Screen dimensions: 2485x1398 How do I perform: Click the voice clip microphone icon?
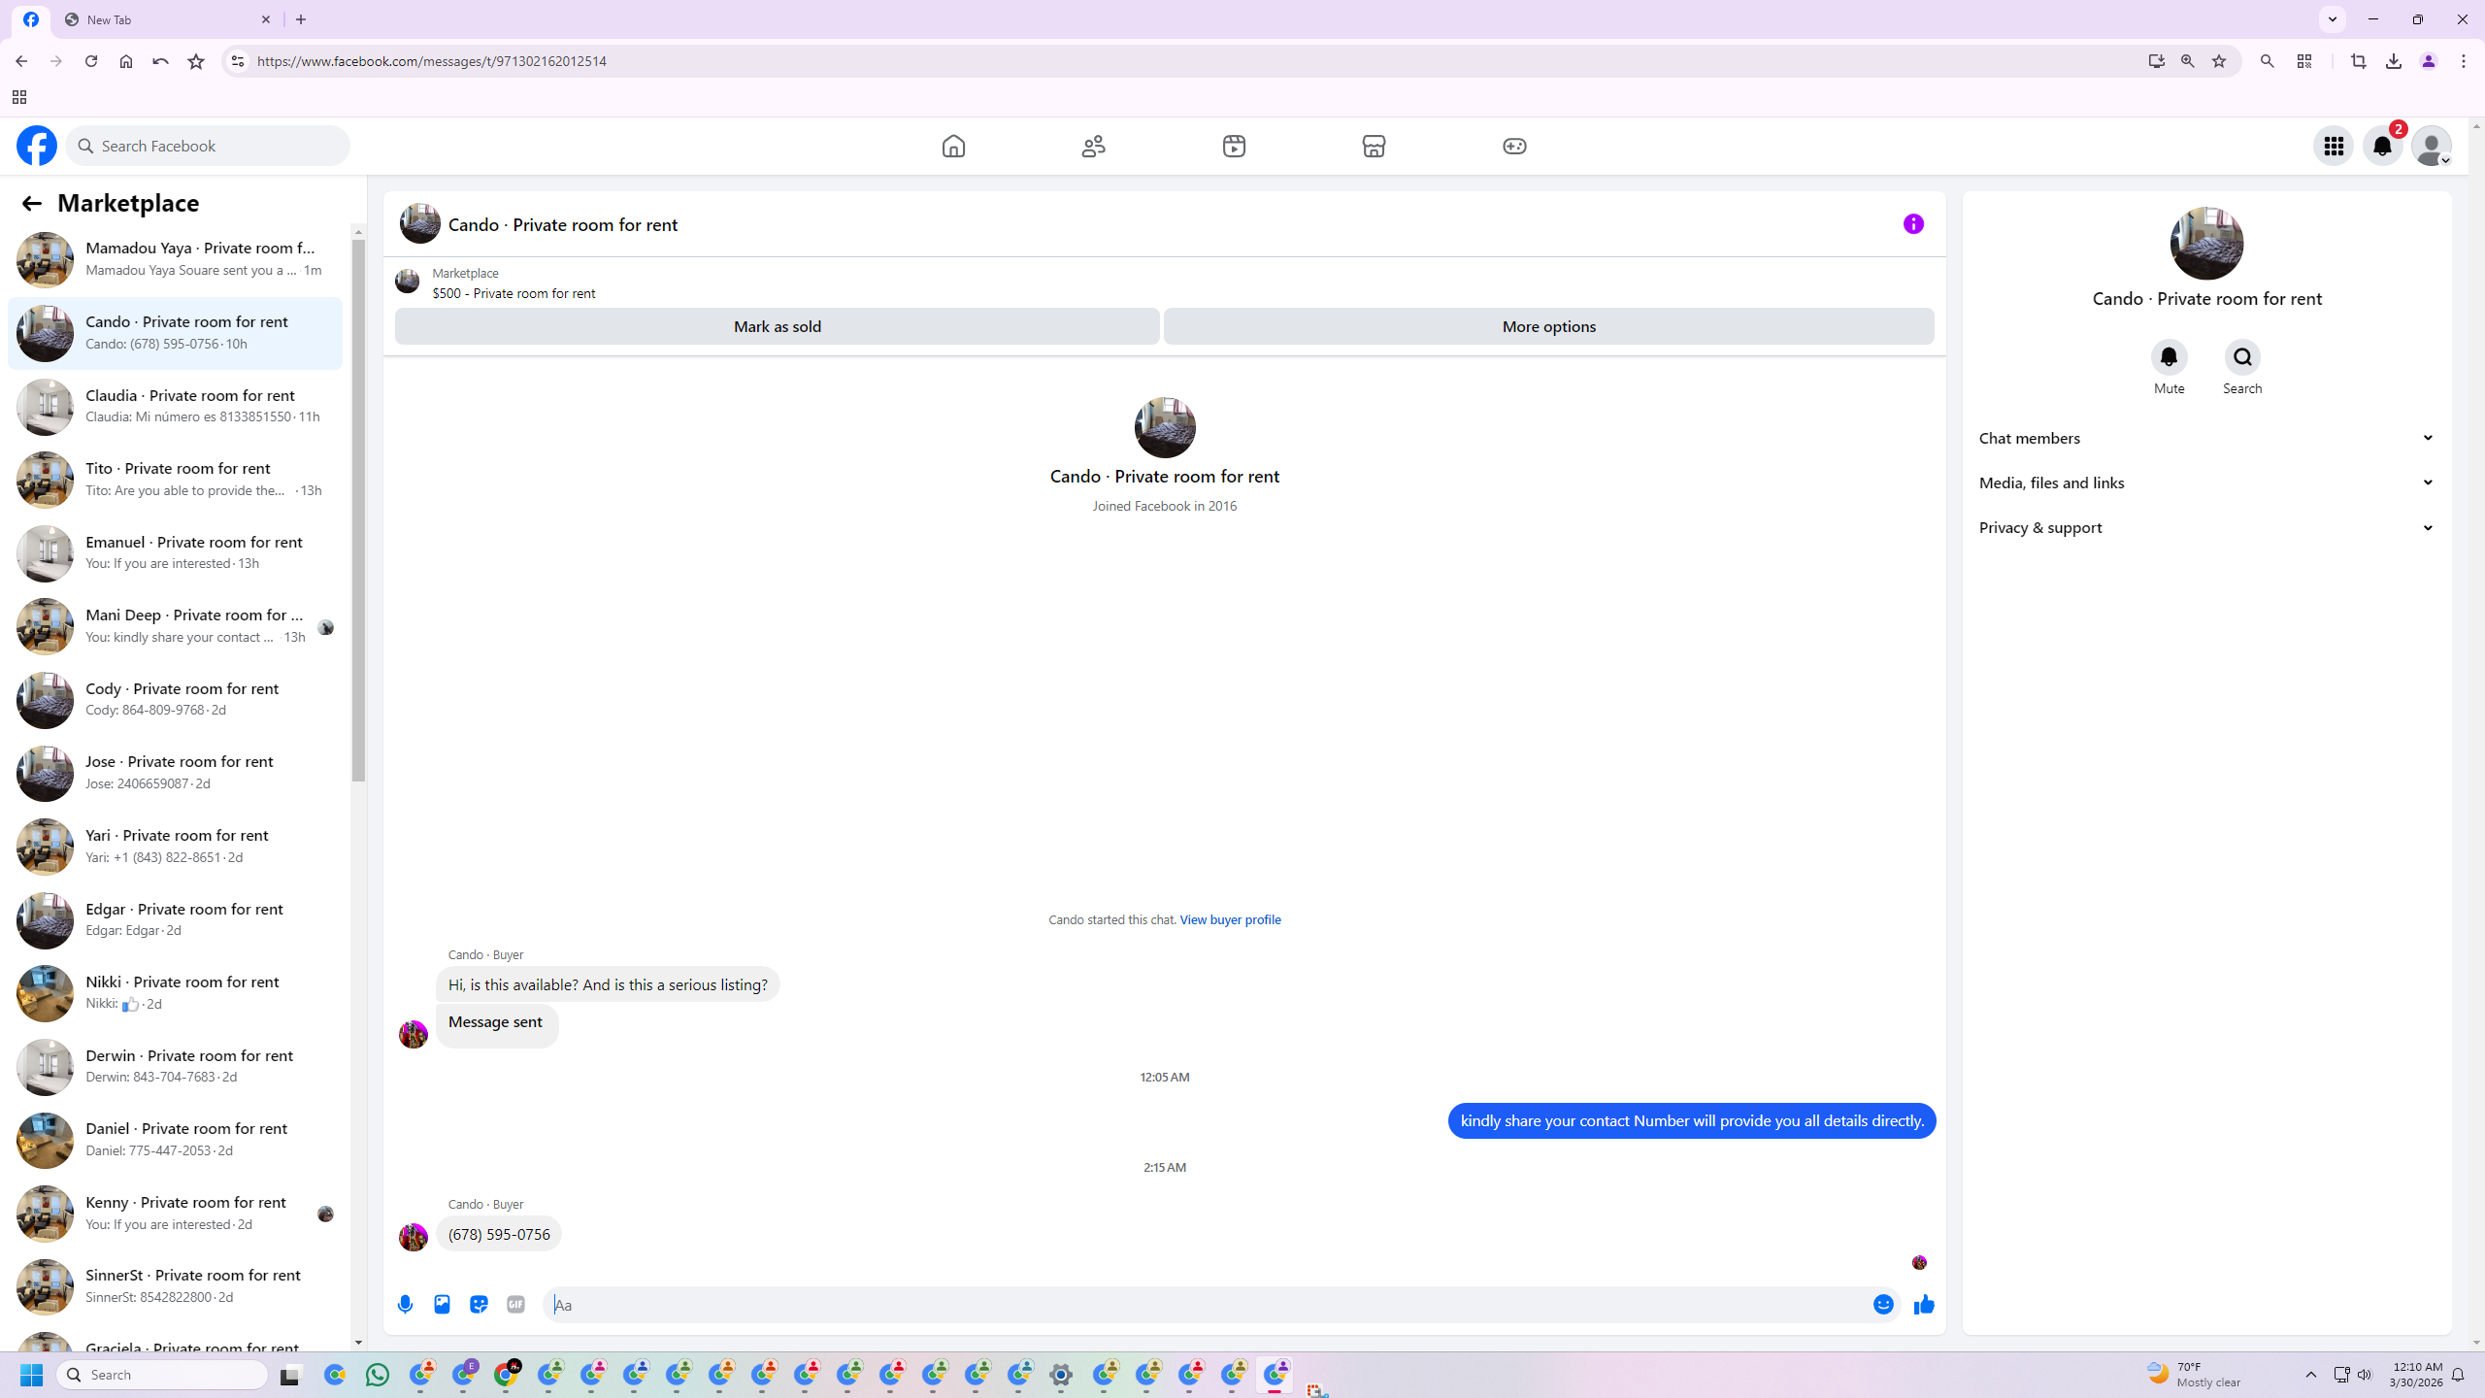(405, 1305)
